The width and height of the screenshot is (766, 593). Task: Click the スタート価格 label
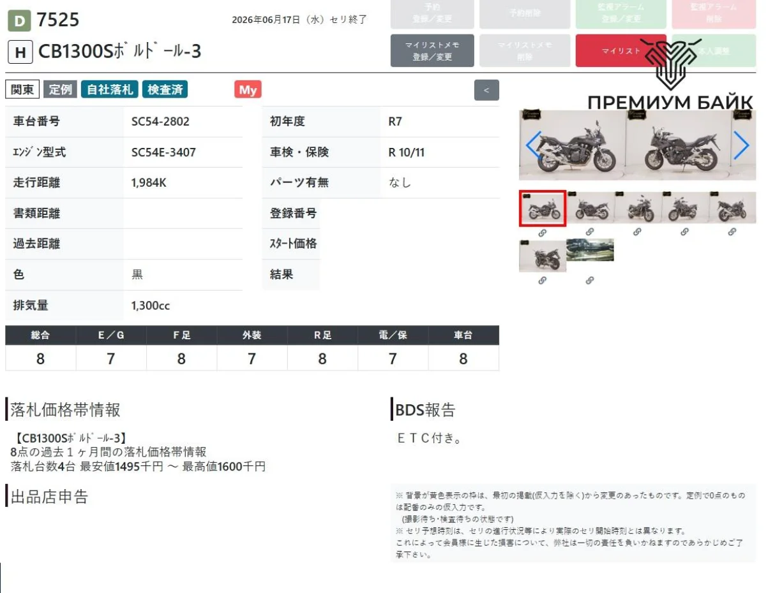[x=293, y=244]
